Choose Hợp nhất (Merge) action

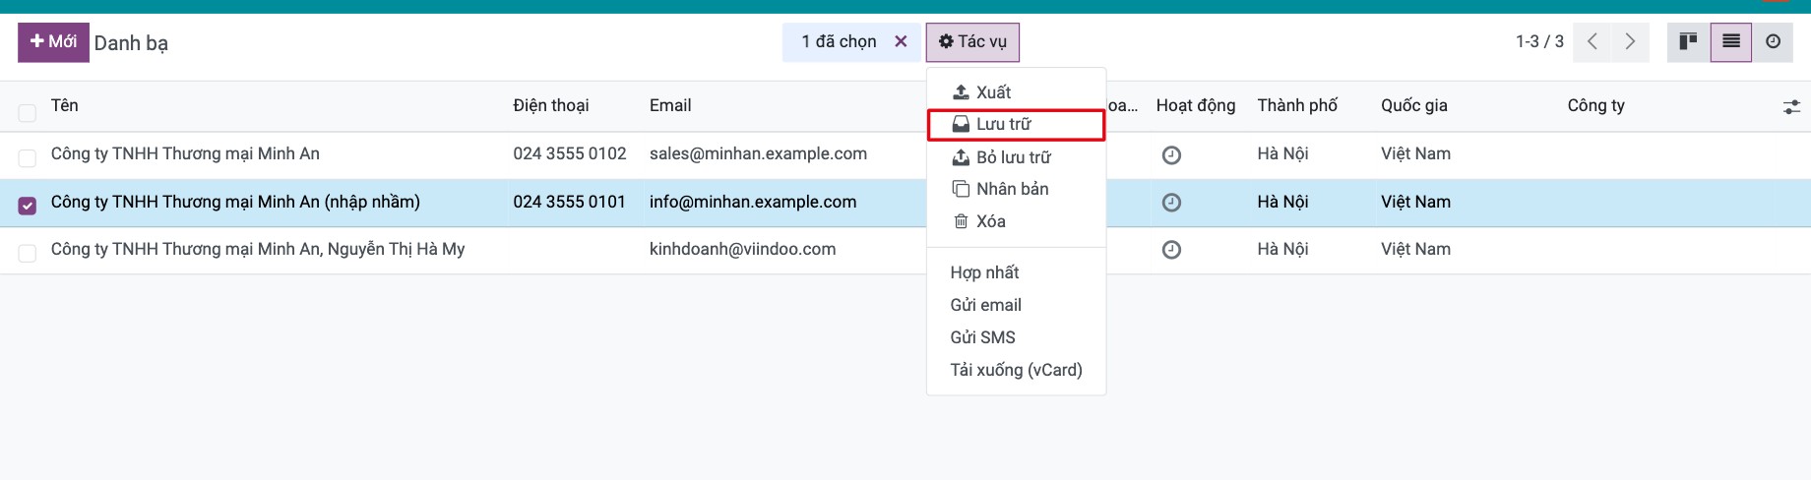point(1017,272)
